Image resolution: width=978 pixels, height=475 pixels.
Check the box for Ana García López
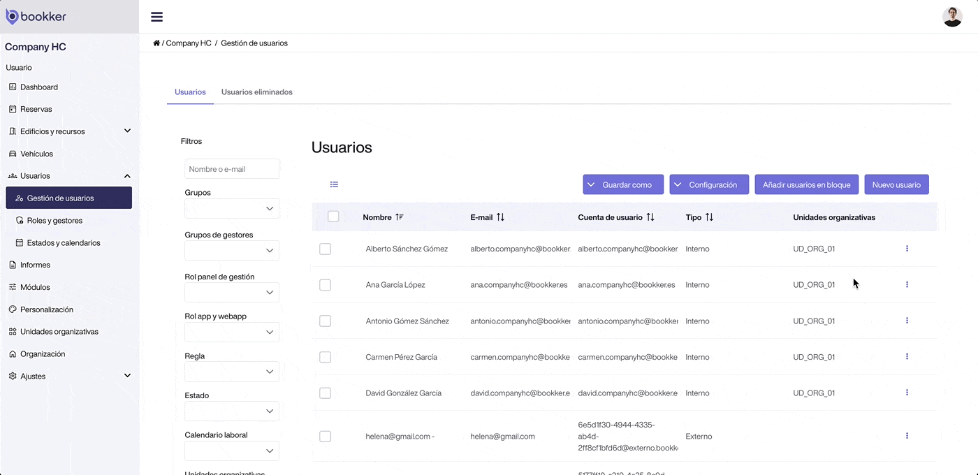tap(325, 285)
